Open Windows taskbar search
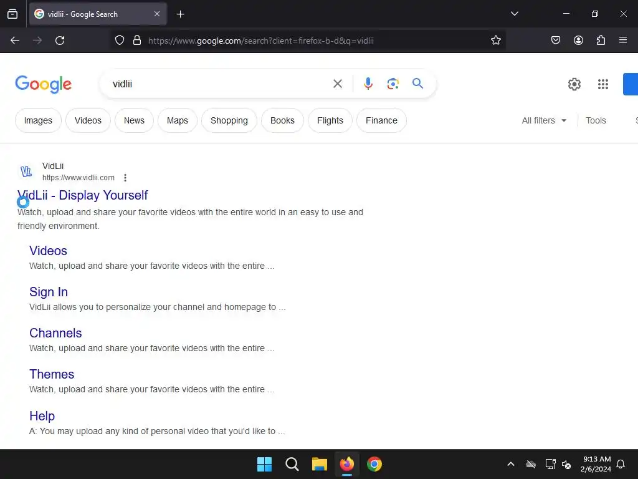This screenshot has height=479, width=638. click(x=292, y=464)
